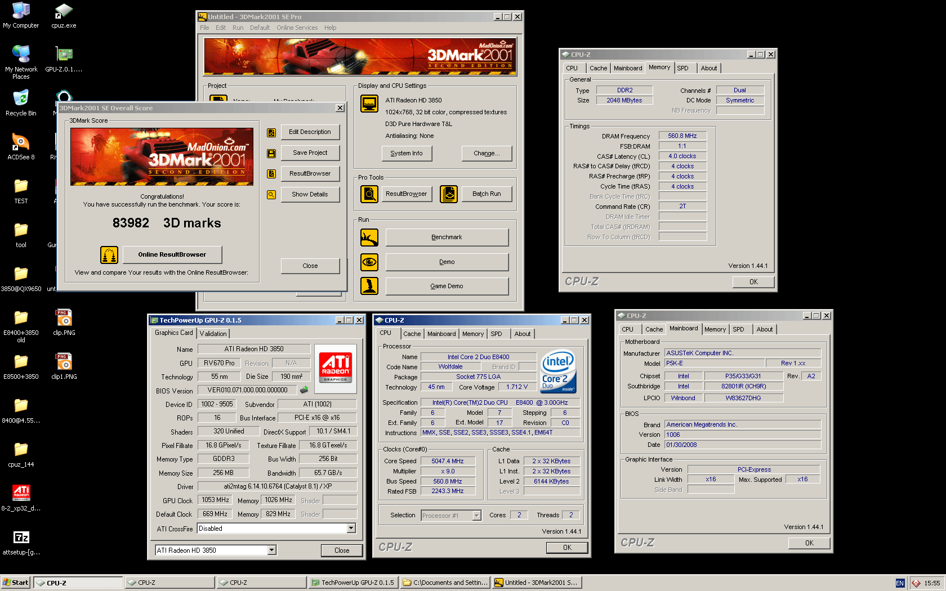Switch to Cache tab in CPU-Z CPU window
This screenshot has width=946, height=591.
pyautogui.click(x=412, y=334)
